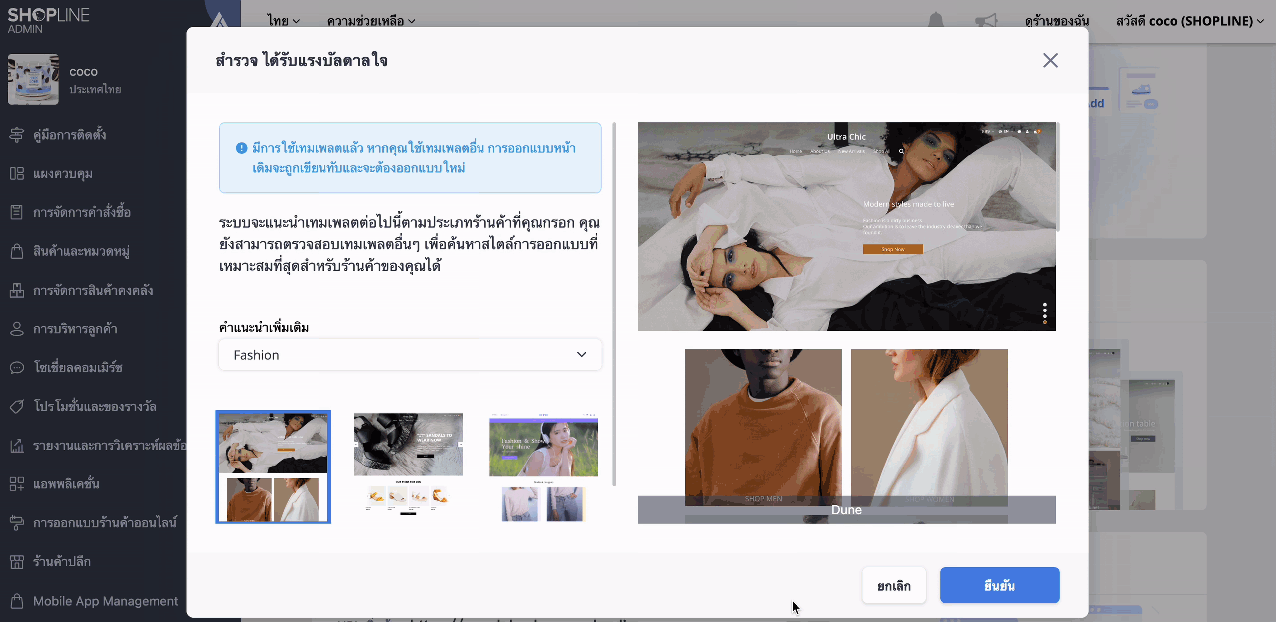The height and width of the screenshot is (622, 1276).
Task: Click the customer management person icon
Action: pyautogui.click(x=17, y=329)
